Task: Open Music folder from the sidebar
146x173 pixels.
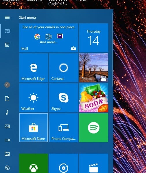Action: 7,112
